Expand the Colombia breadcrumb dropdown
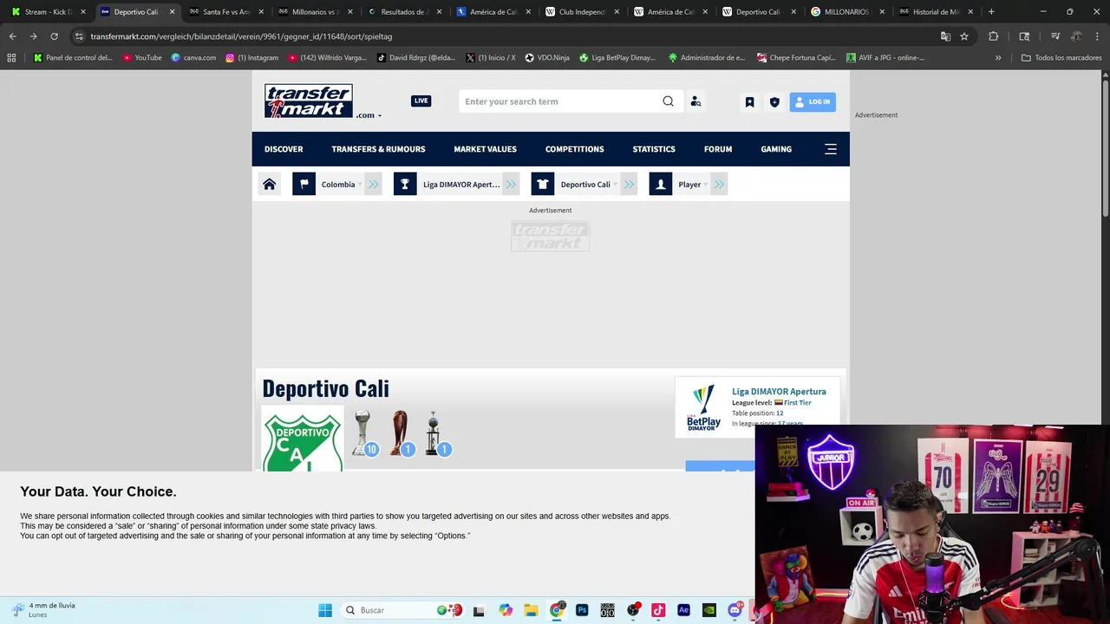Screen dimensions: 1110x624 click(x=359, y=185)
